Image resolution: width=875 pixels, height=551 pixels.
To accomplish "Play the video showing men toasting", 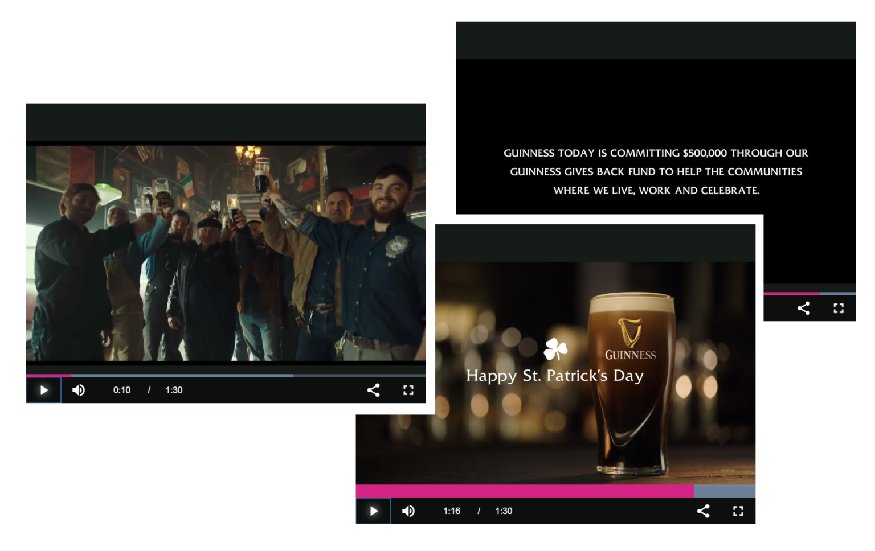I will [44, 390].
